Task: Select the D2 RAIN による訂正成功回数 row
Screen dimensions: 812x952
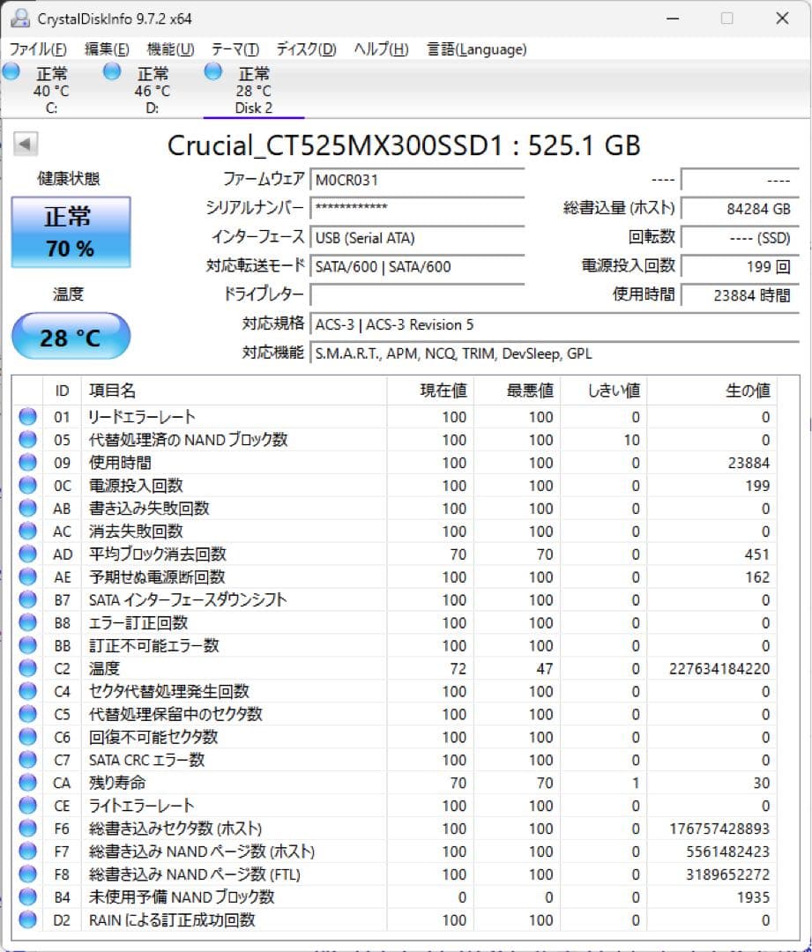Action: coord(395,919)
